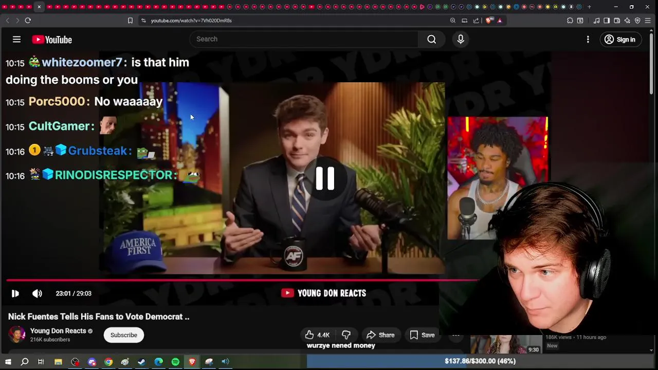Open a new browser tab with plus
This screenshot has width=658, height=370.
click(589, 7)
